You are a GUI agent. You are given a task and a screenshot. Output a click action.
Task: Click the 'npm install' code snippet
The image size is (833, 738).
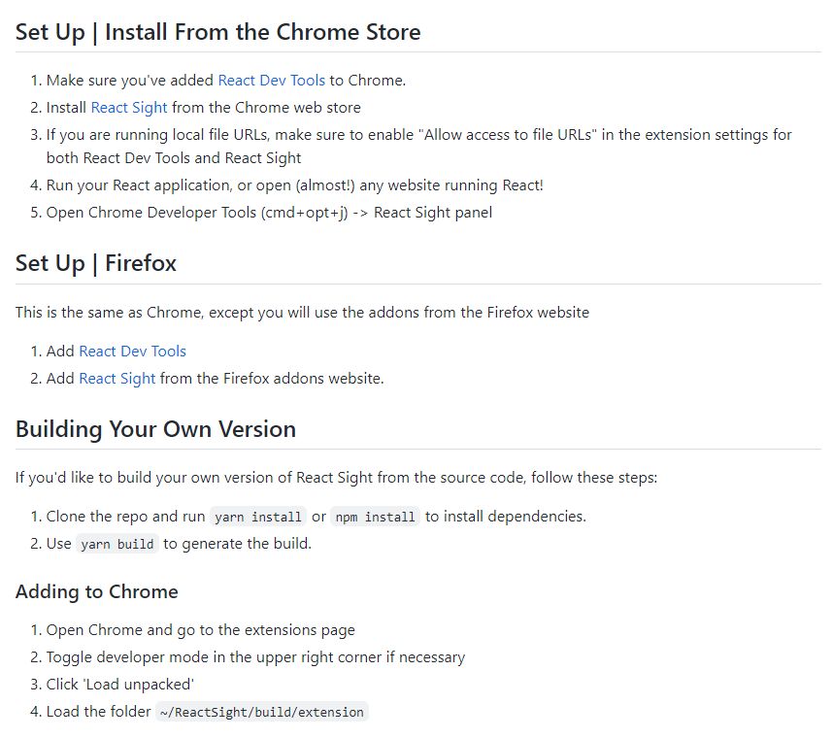pyautogui.click(x=375, y=518)
